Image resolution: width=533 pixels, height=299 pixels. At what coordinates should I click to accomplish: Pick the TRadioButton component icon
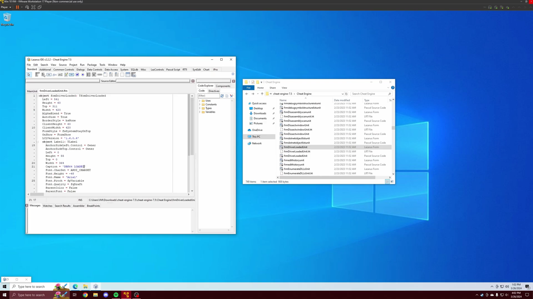click(83, 75)
